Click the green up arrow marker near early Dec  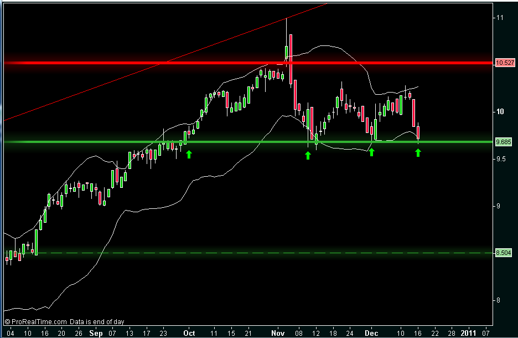[372, 152]
